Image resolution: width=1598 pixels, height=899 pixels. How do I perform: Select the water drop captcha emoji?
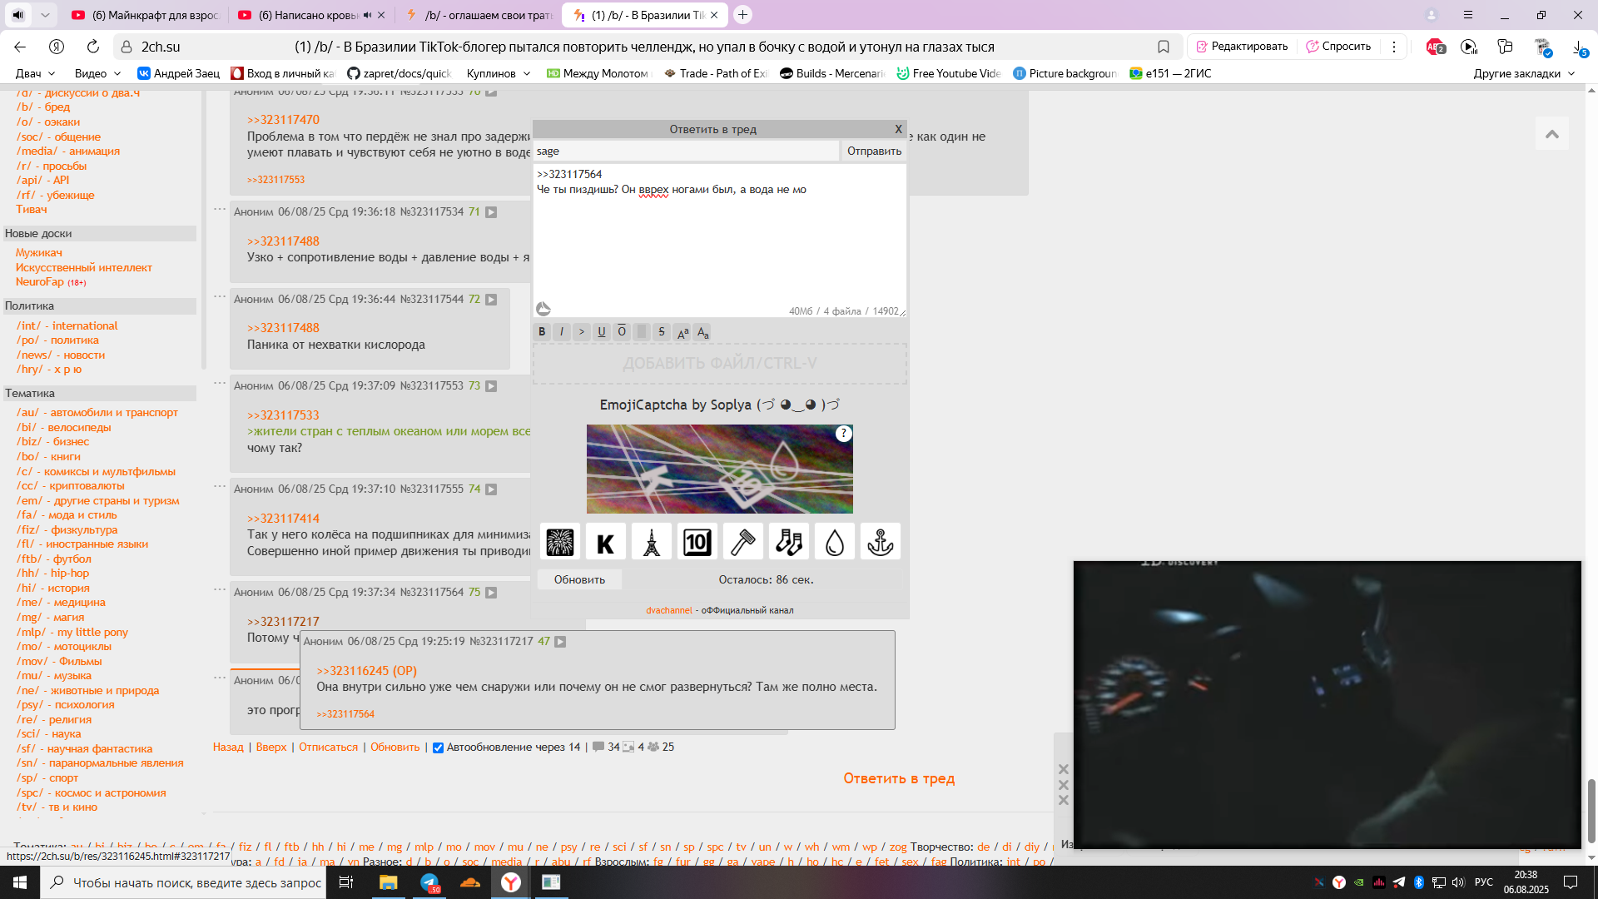click(x=834, y=543)
